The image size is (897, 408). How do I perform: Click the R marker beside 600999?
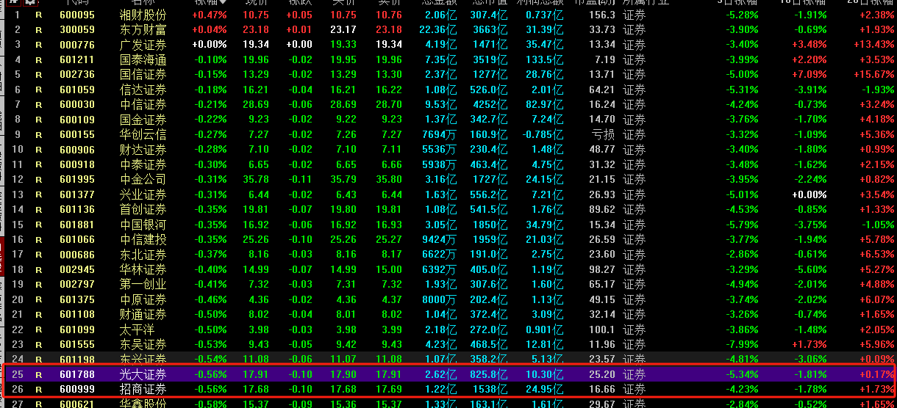39,389
